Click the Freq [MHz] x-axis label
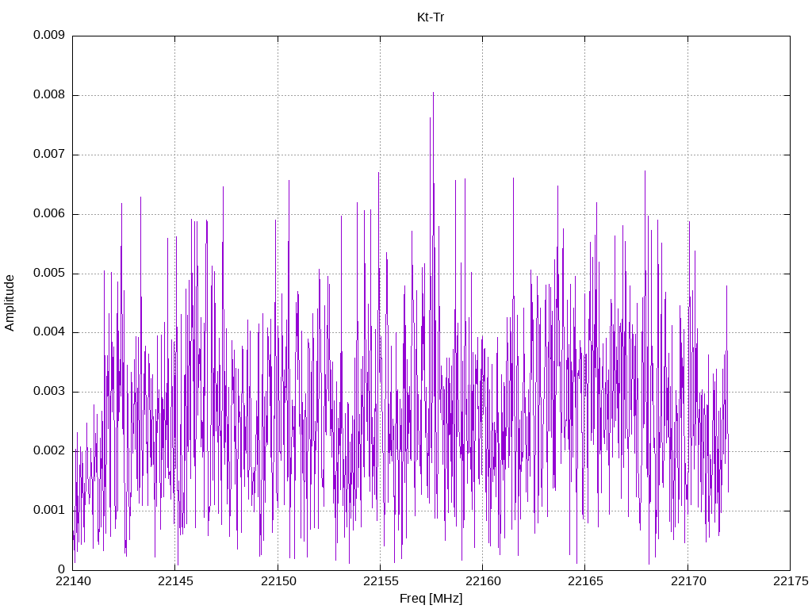Image resolution: width=812 pixels, height=609 pixels. [431, 598]
